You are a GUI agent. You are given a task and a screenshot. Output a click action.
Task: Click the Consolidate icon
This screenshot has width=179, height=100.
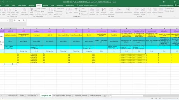click(x=119, y=11)
